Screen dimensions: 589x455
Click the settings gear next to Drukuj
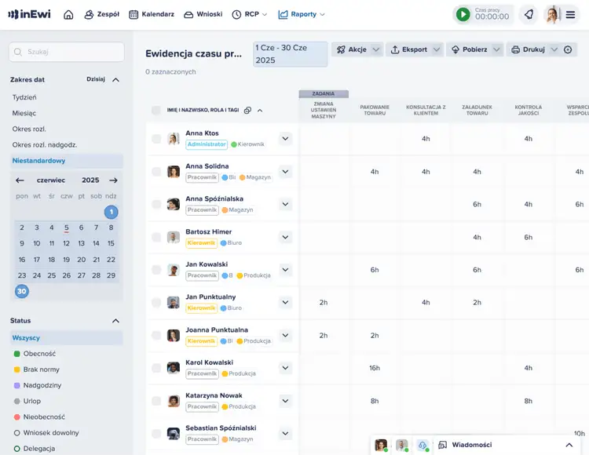pos(569,49)
